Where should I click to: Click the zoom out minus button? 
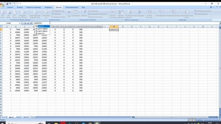[203, 120]
